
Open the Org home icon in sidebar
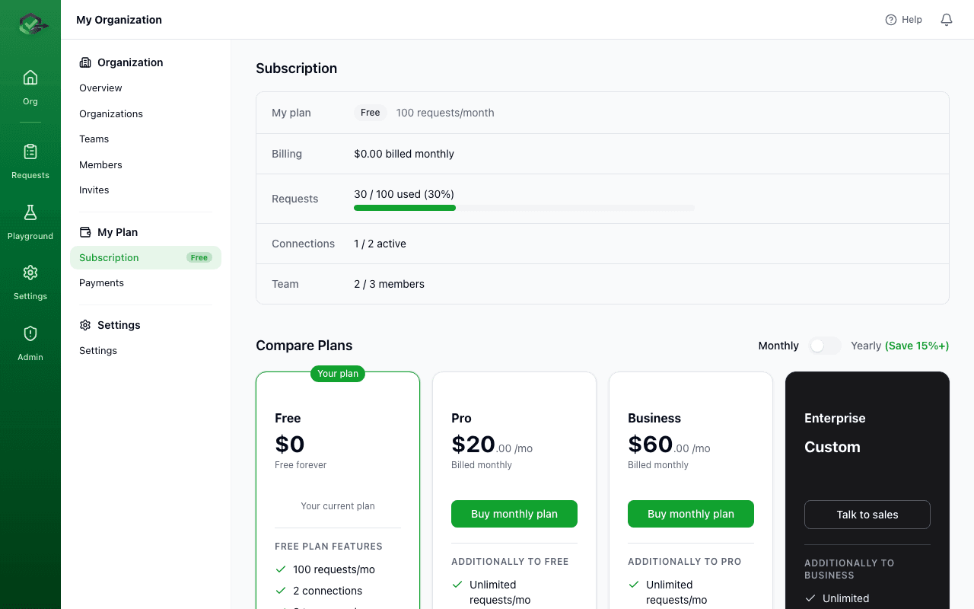[x=30, y=77]
